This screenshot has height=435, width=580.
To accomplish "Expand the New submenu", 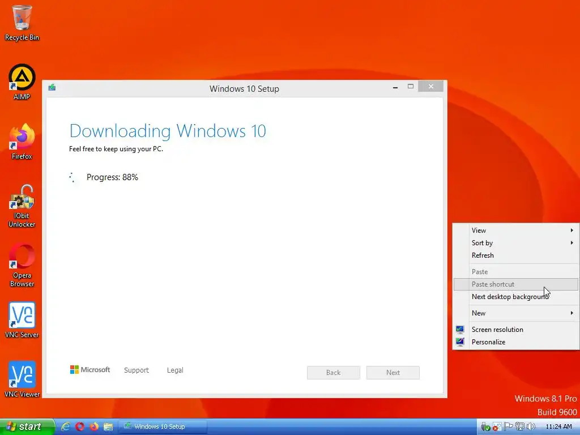I will click(516, 313).
